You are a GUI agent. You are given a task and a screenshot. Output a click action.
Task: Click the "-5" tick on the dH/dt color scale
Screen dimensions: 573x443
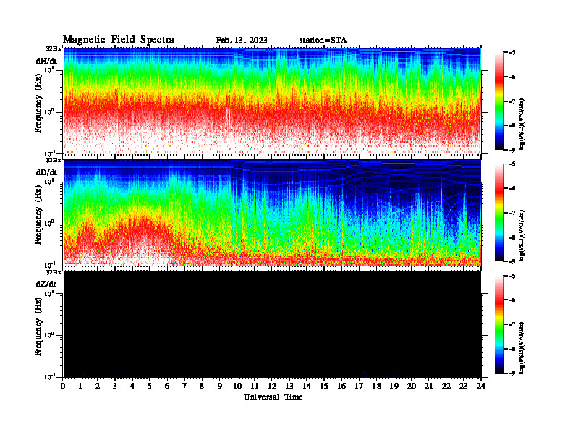point(512,53)
